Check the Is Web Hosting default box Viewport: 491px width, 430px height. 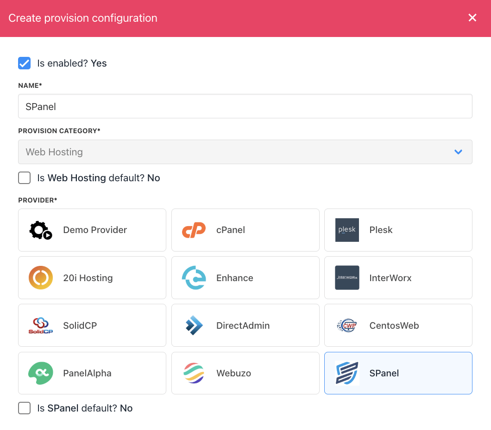tap(24, 178)
